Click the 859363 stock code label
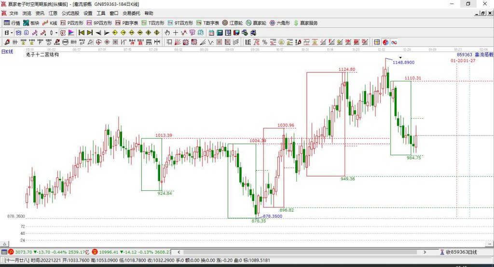This screenshot has height=267, width=494. (x=465, y=55)
